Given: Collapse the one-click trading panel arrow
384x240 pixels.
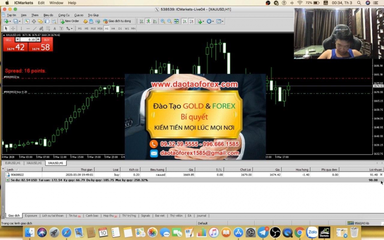Looking at the screenshot, I should point(4,35).
